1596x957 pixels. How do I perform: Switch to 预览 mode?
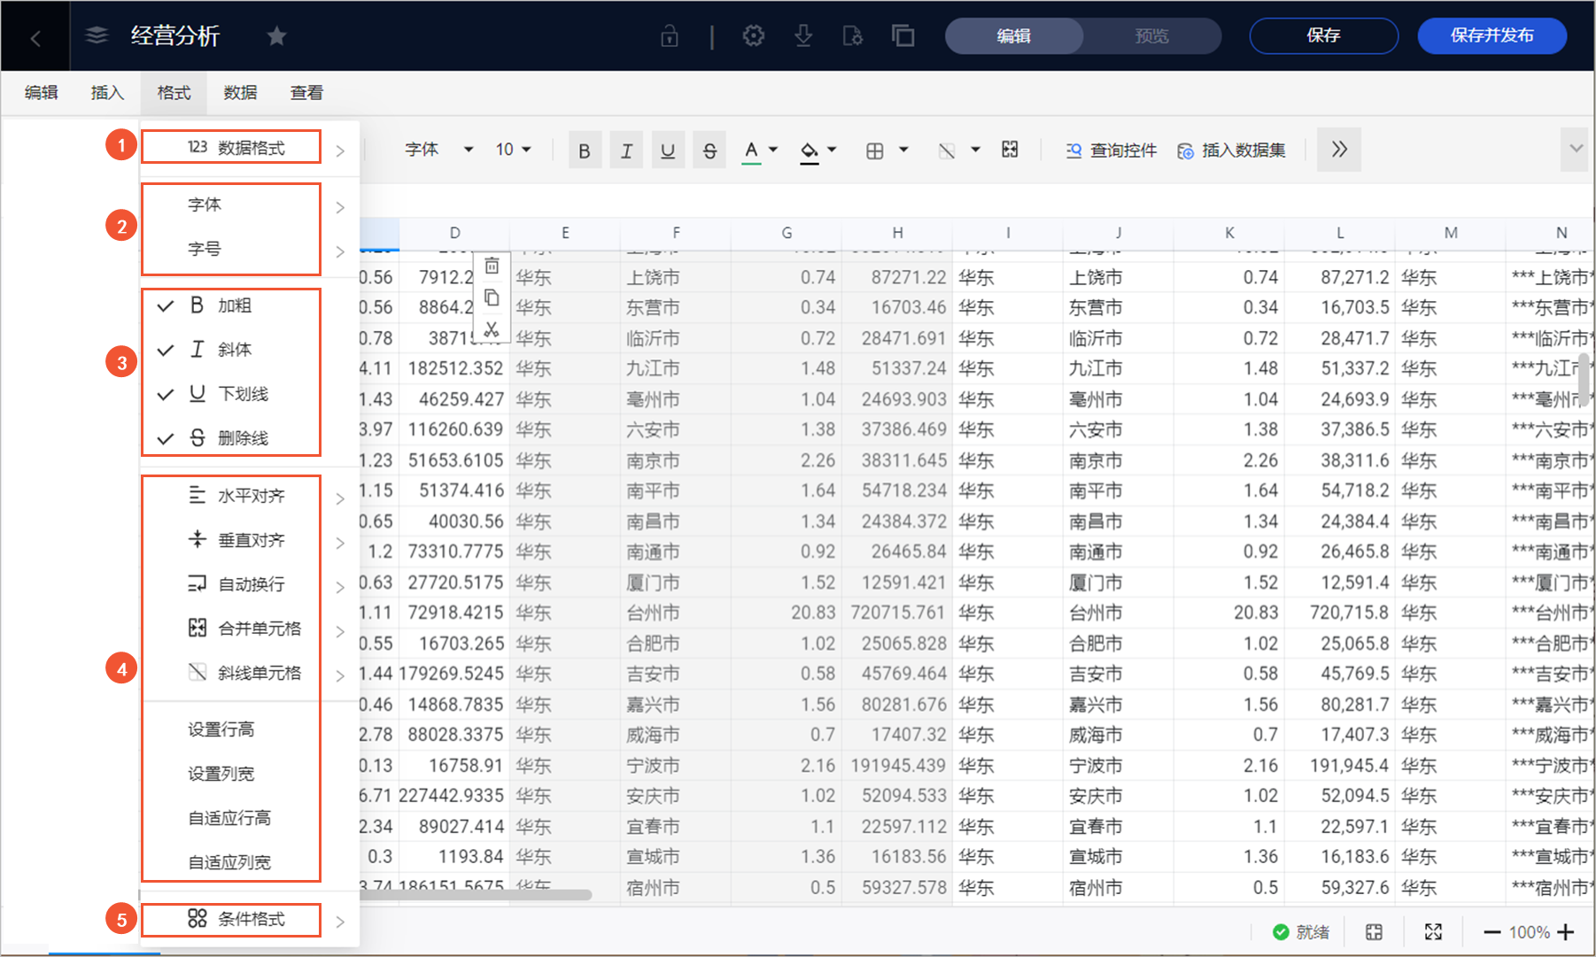[x=1152, y=36]
